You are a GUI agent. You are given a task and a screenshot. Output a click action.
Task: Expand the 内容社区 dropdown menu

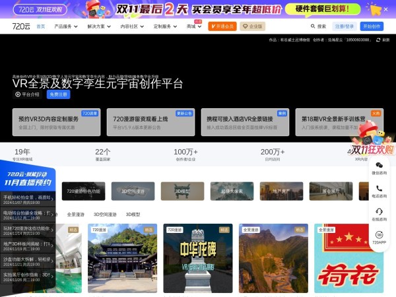pyautogui.click(x=131, y=26)
